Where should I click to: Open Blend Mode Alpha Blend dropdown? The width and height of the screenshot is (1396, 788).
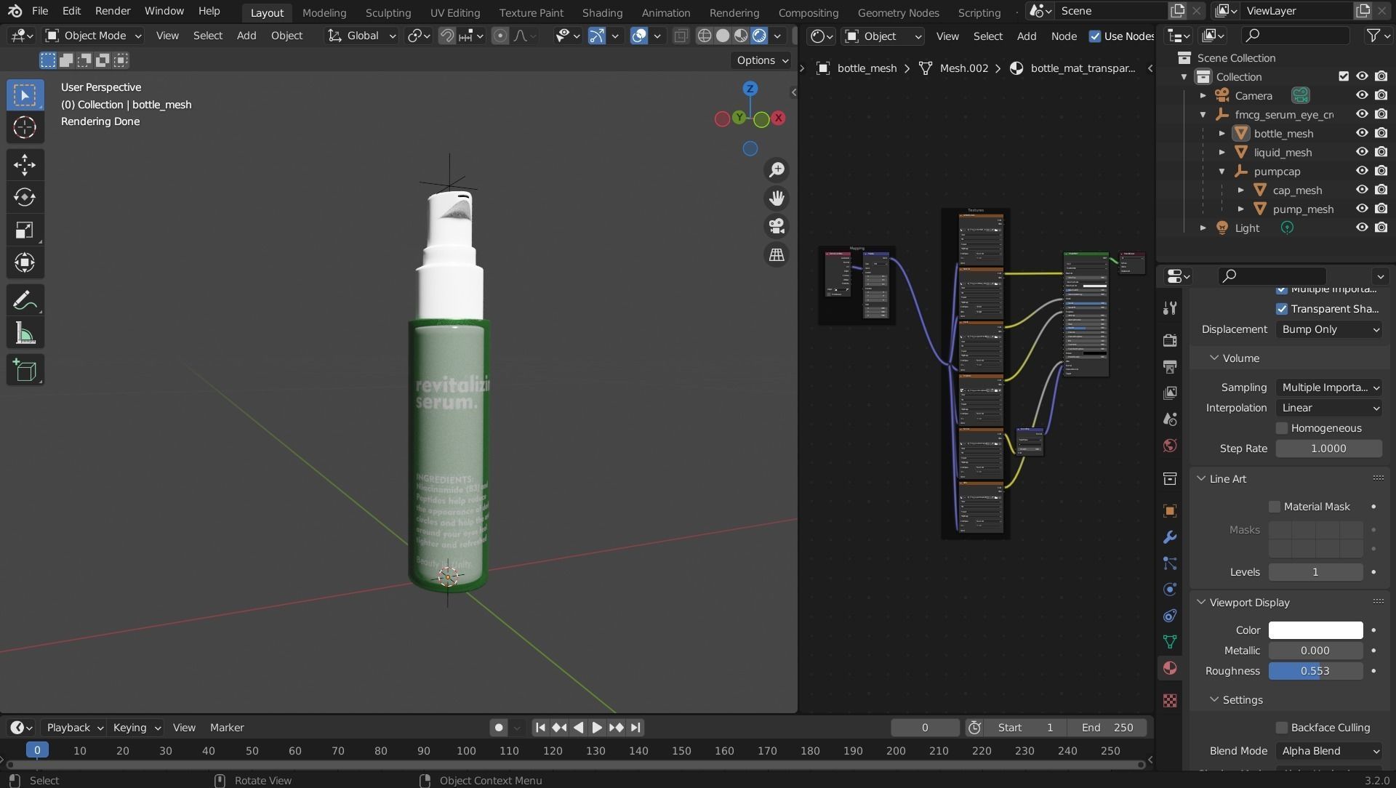point(1329,751)
